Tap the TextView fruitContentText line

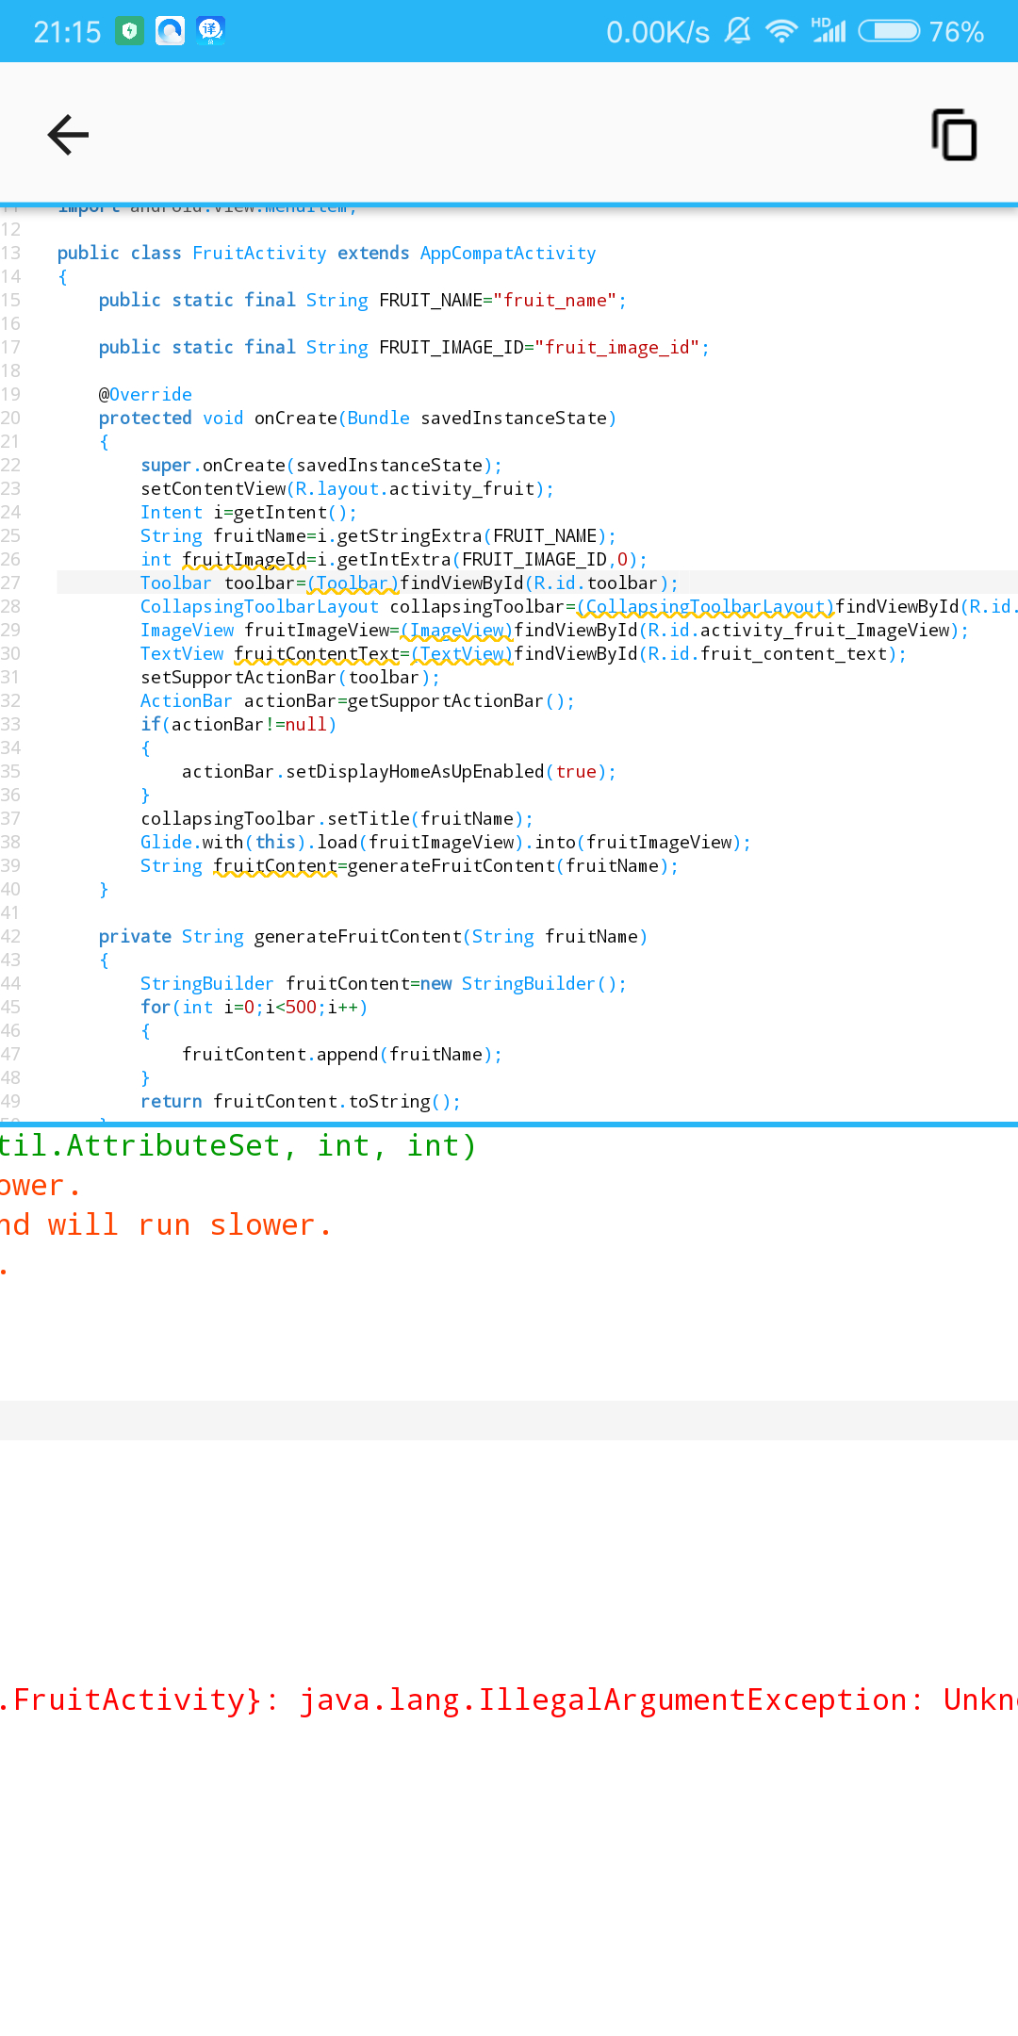523,653
